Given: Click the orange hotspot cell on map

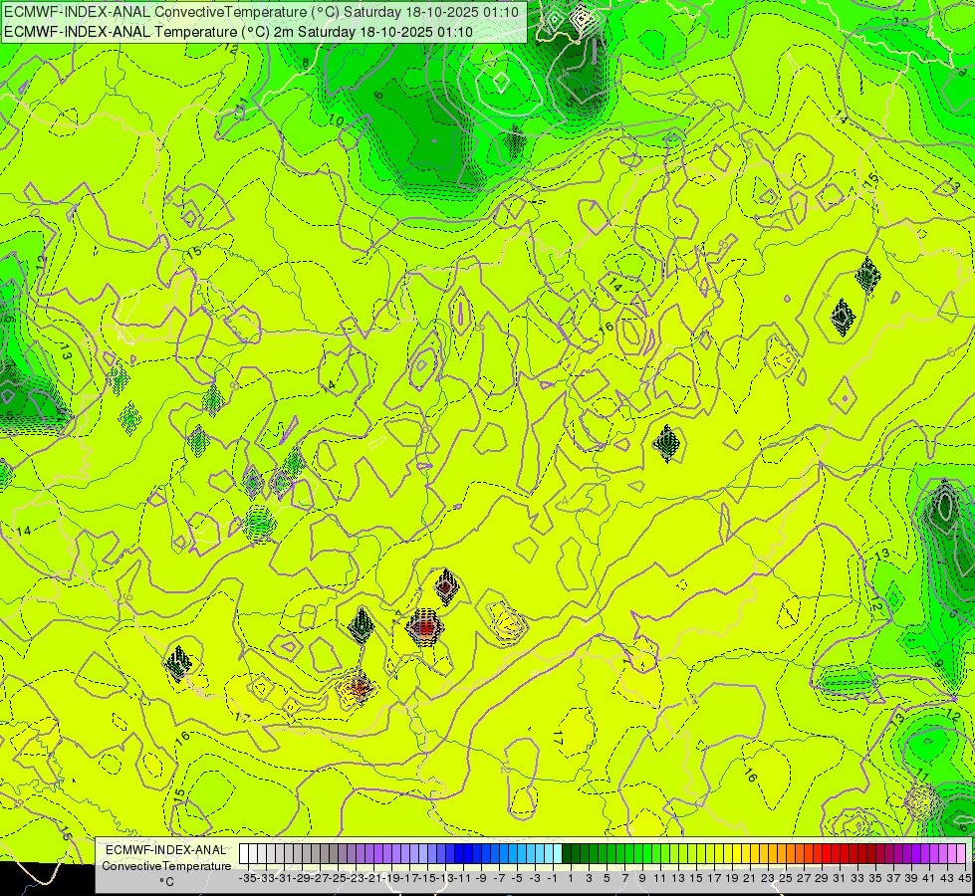Looking at the screenshot, I should (x=359, y=687).
